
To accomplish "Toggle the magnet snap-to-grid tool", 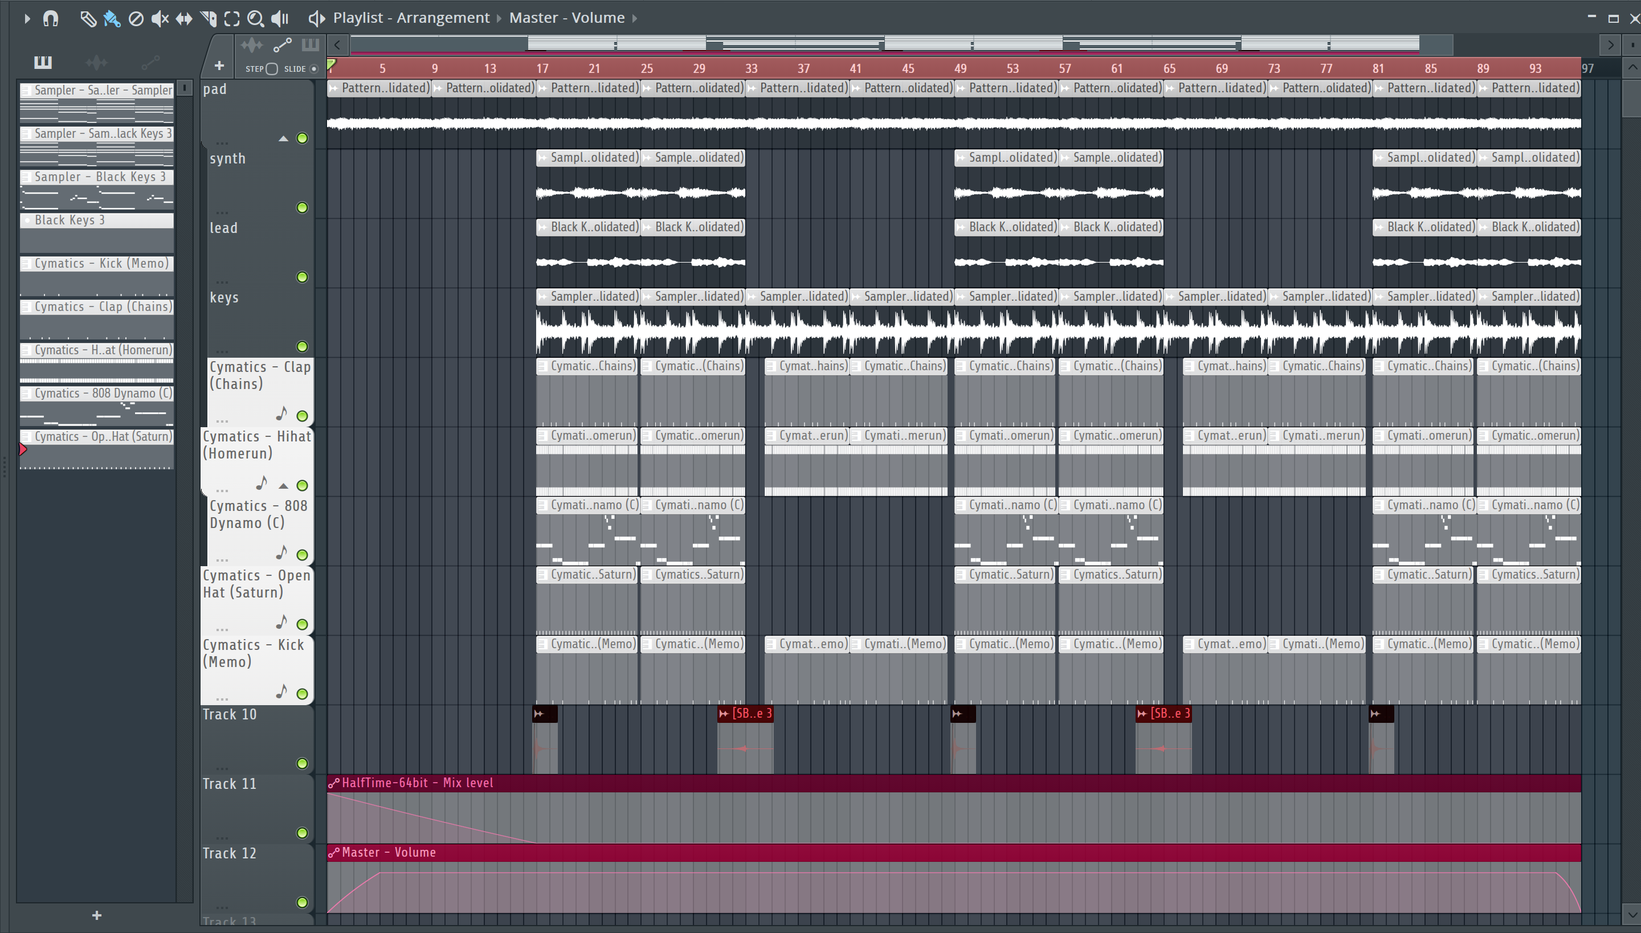I will click(51, 19).
